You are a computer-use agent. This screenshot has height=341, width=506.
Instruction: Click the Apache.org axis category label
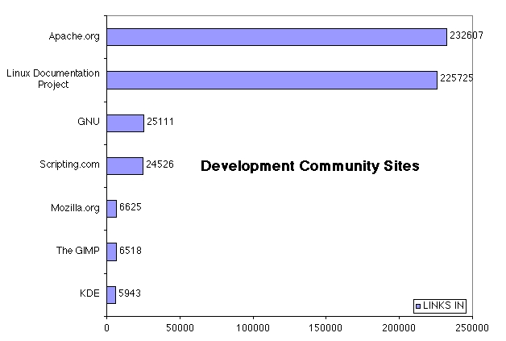point(75,37)
